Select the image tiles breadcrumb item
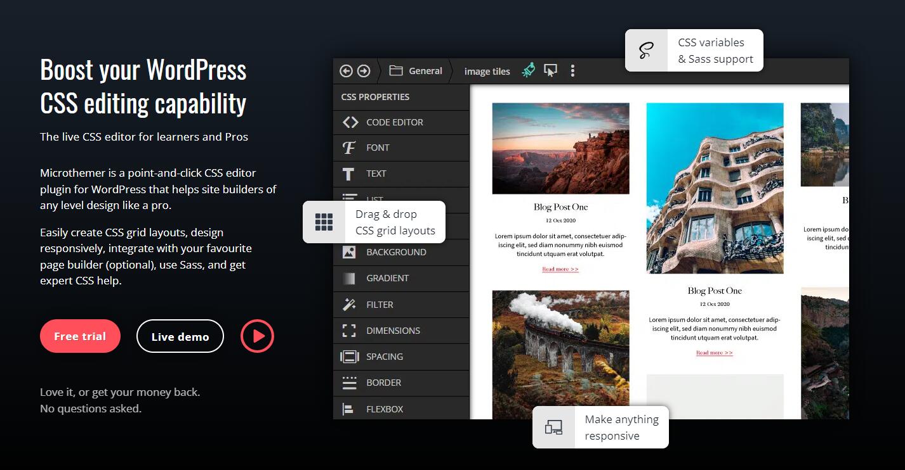 [x=487, y=71]
